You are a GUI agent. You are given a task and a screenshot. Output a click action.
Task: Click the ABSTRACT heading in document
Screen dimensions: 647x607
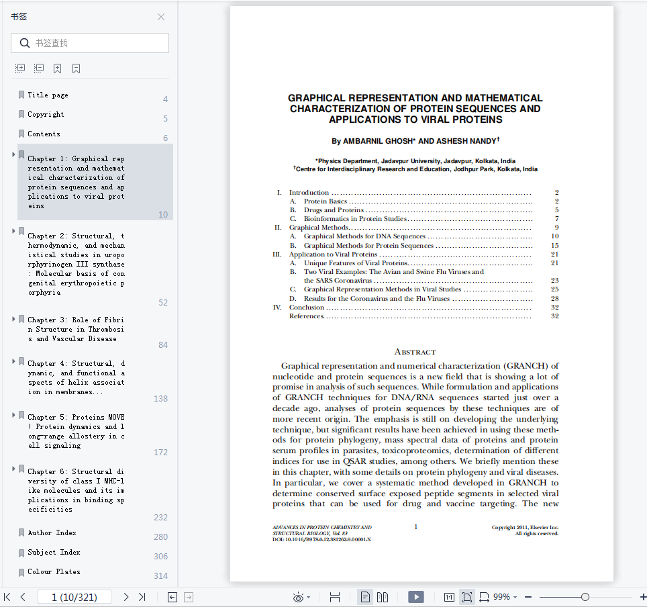coord(415,352)
